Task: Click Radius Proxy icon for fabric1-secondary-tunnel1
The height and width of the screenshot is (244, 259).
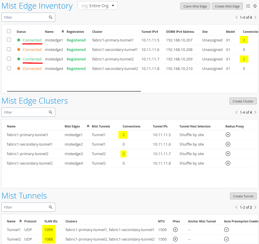Action: click(x=228, y=144)
